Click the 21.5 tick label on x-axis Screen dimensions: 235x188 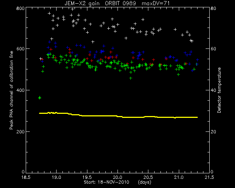coord(209,177)
